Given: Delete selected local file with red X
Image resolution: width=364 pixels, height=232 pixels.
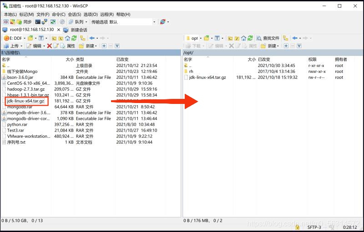Looking at the screenshot, I should pyautogui.click(x=49, y=46).
